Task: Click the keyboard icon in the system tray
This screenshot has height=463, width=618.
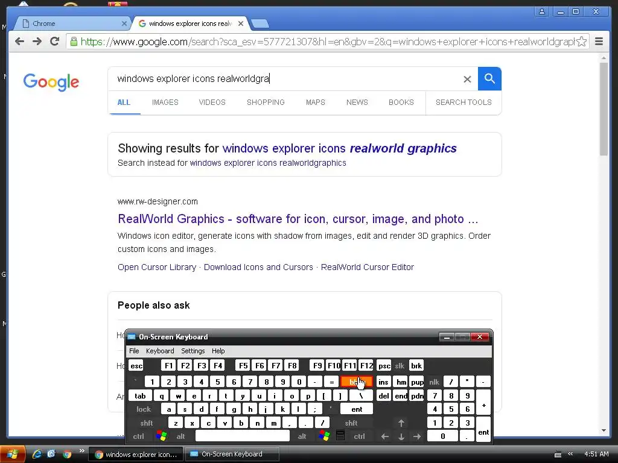Action: pyautogui.click(x=558, y=455)
